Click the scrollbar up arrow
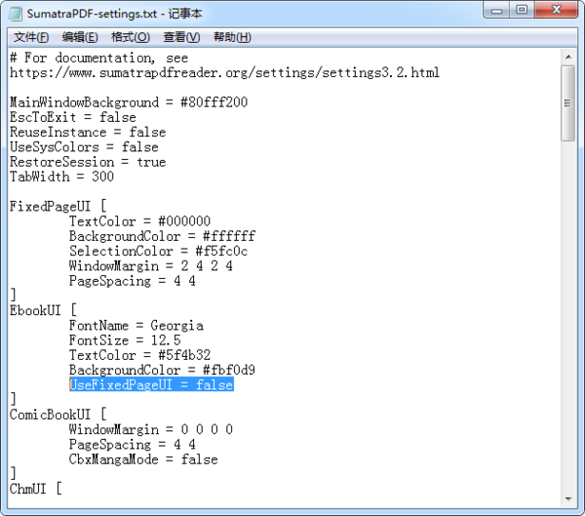This screenshot has height=516, width=585. pos(568,57)
